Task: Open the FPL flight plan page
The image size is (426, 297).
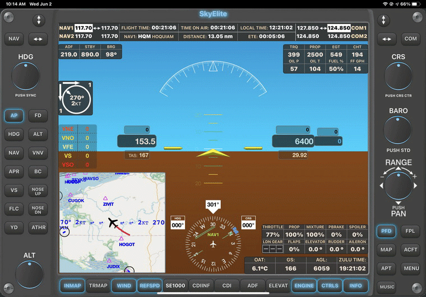Action: [410, 231]
